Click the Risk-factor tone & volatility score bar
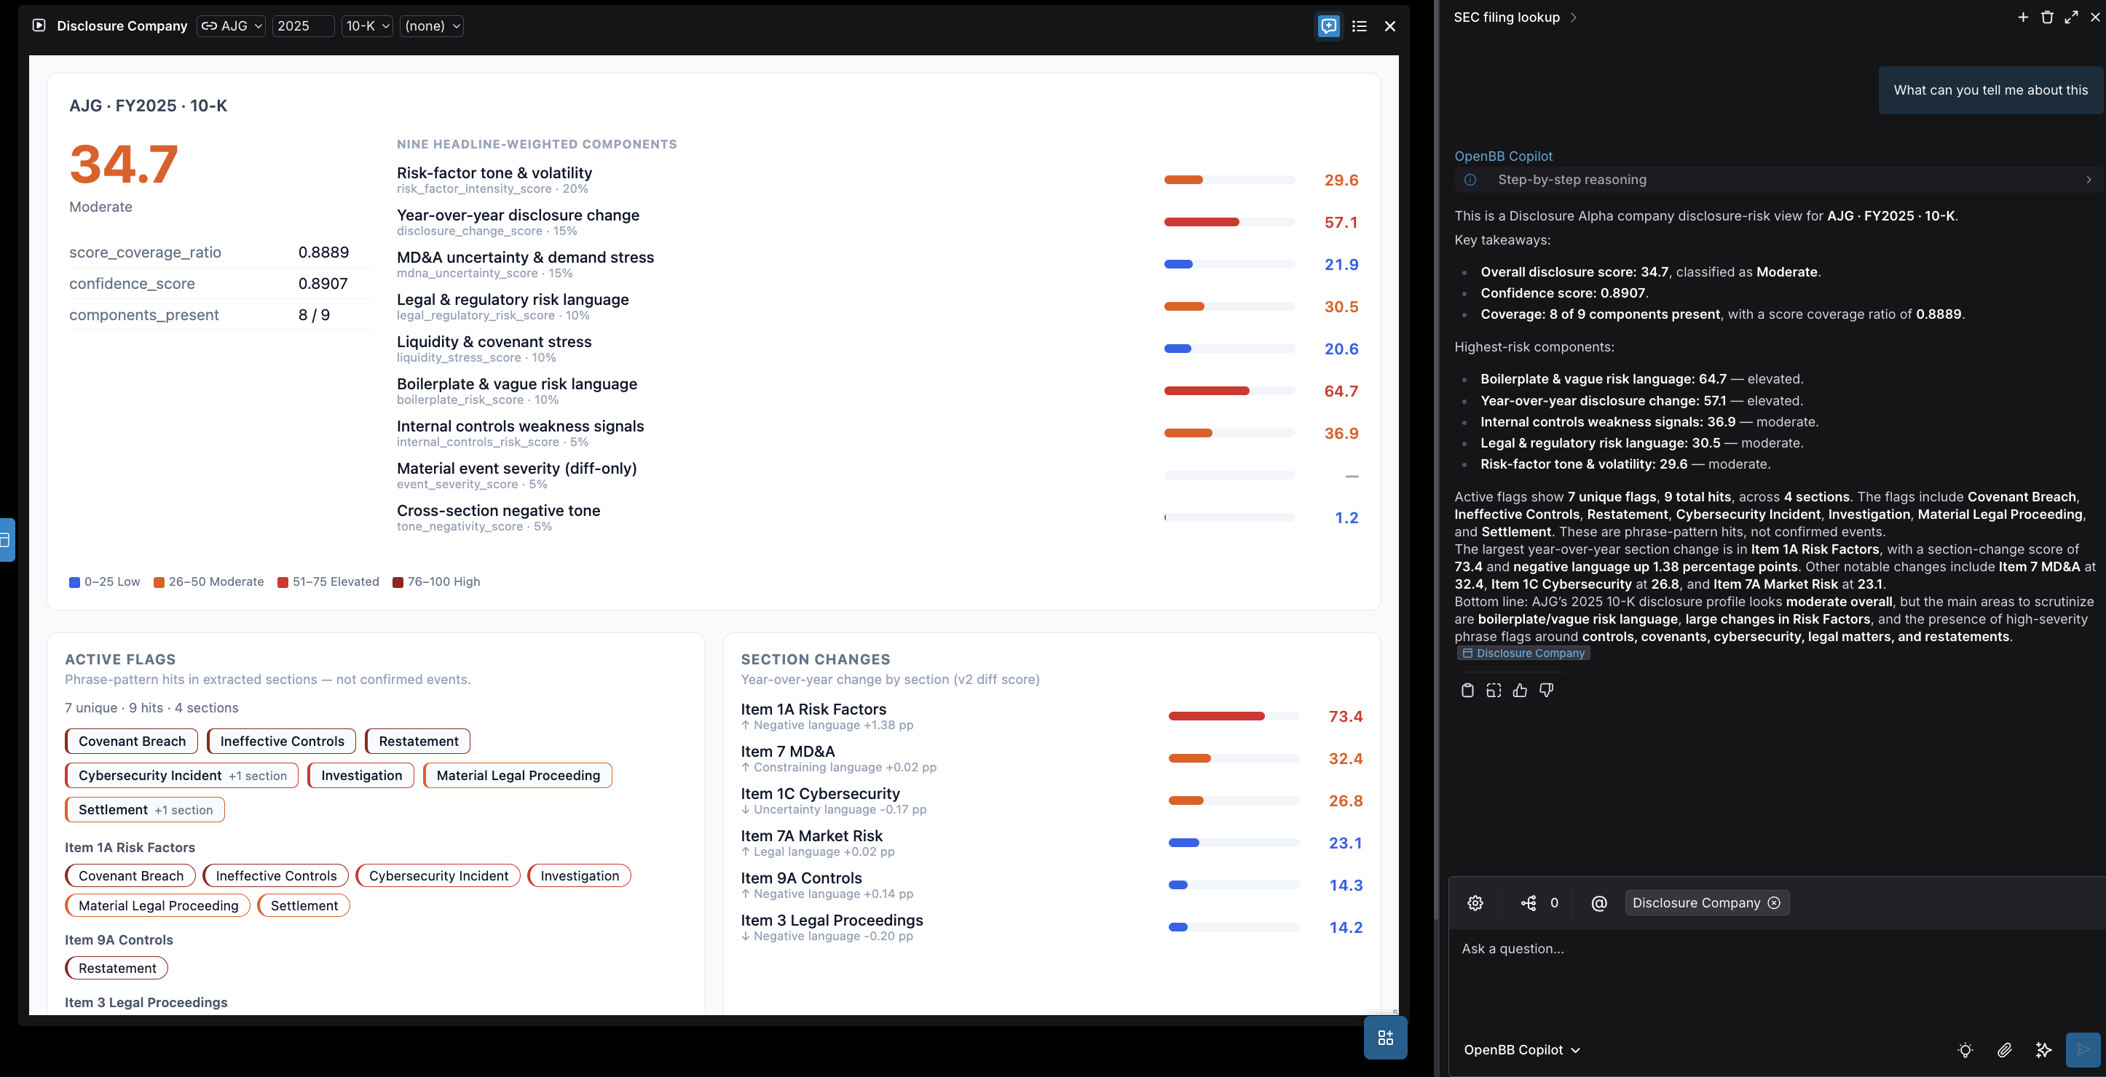The image size is (2106, 1077). click(1229, 180)
